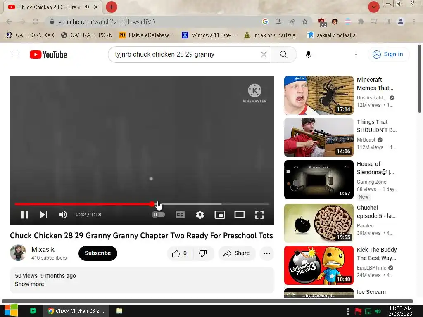Open File Explorer from the taskbar
423x317 pixels.
(119, 311)
